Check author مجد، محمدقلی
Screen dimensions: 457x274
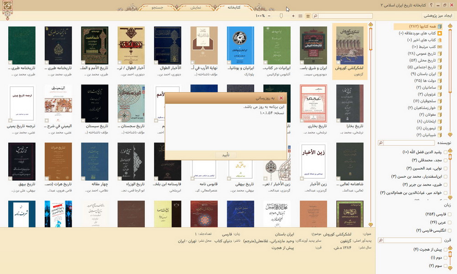coord(445,160)
